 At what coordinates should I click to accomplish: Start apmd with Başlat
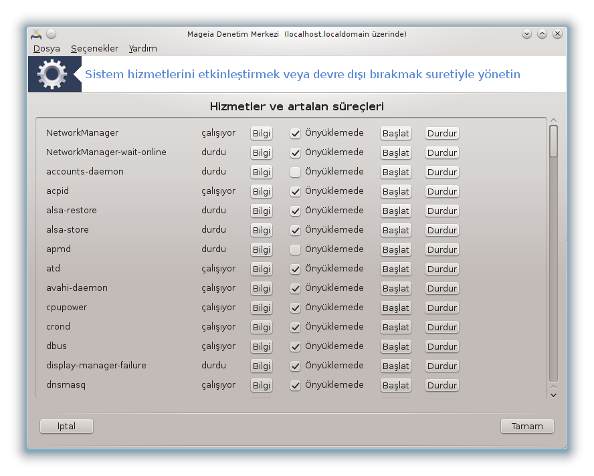point(396,249)
